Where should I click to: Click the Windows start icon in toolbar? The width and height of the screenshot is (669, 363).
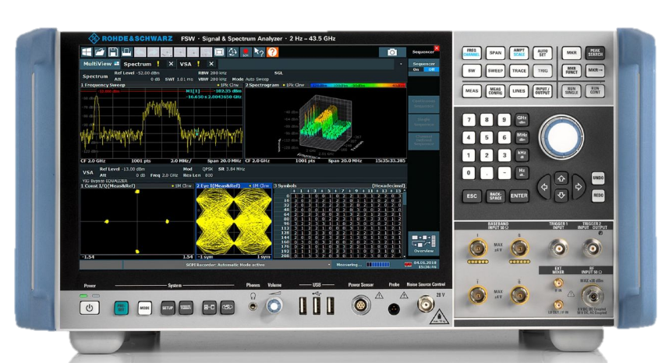coord(87,52)
